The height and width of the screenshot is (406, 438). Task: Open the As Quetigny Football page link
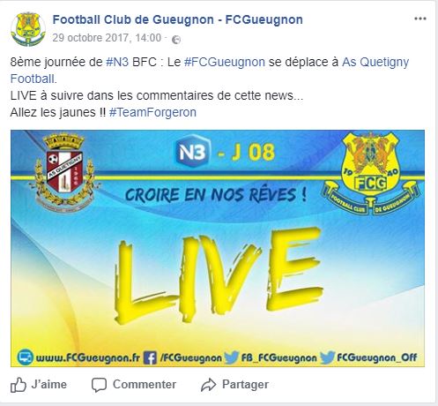(210, 71)
